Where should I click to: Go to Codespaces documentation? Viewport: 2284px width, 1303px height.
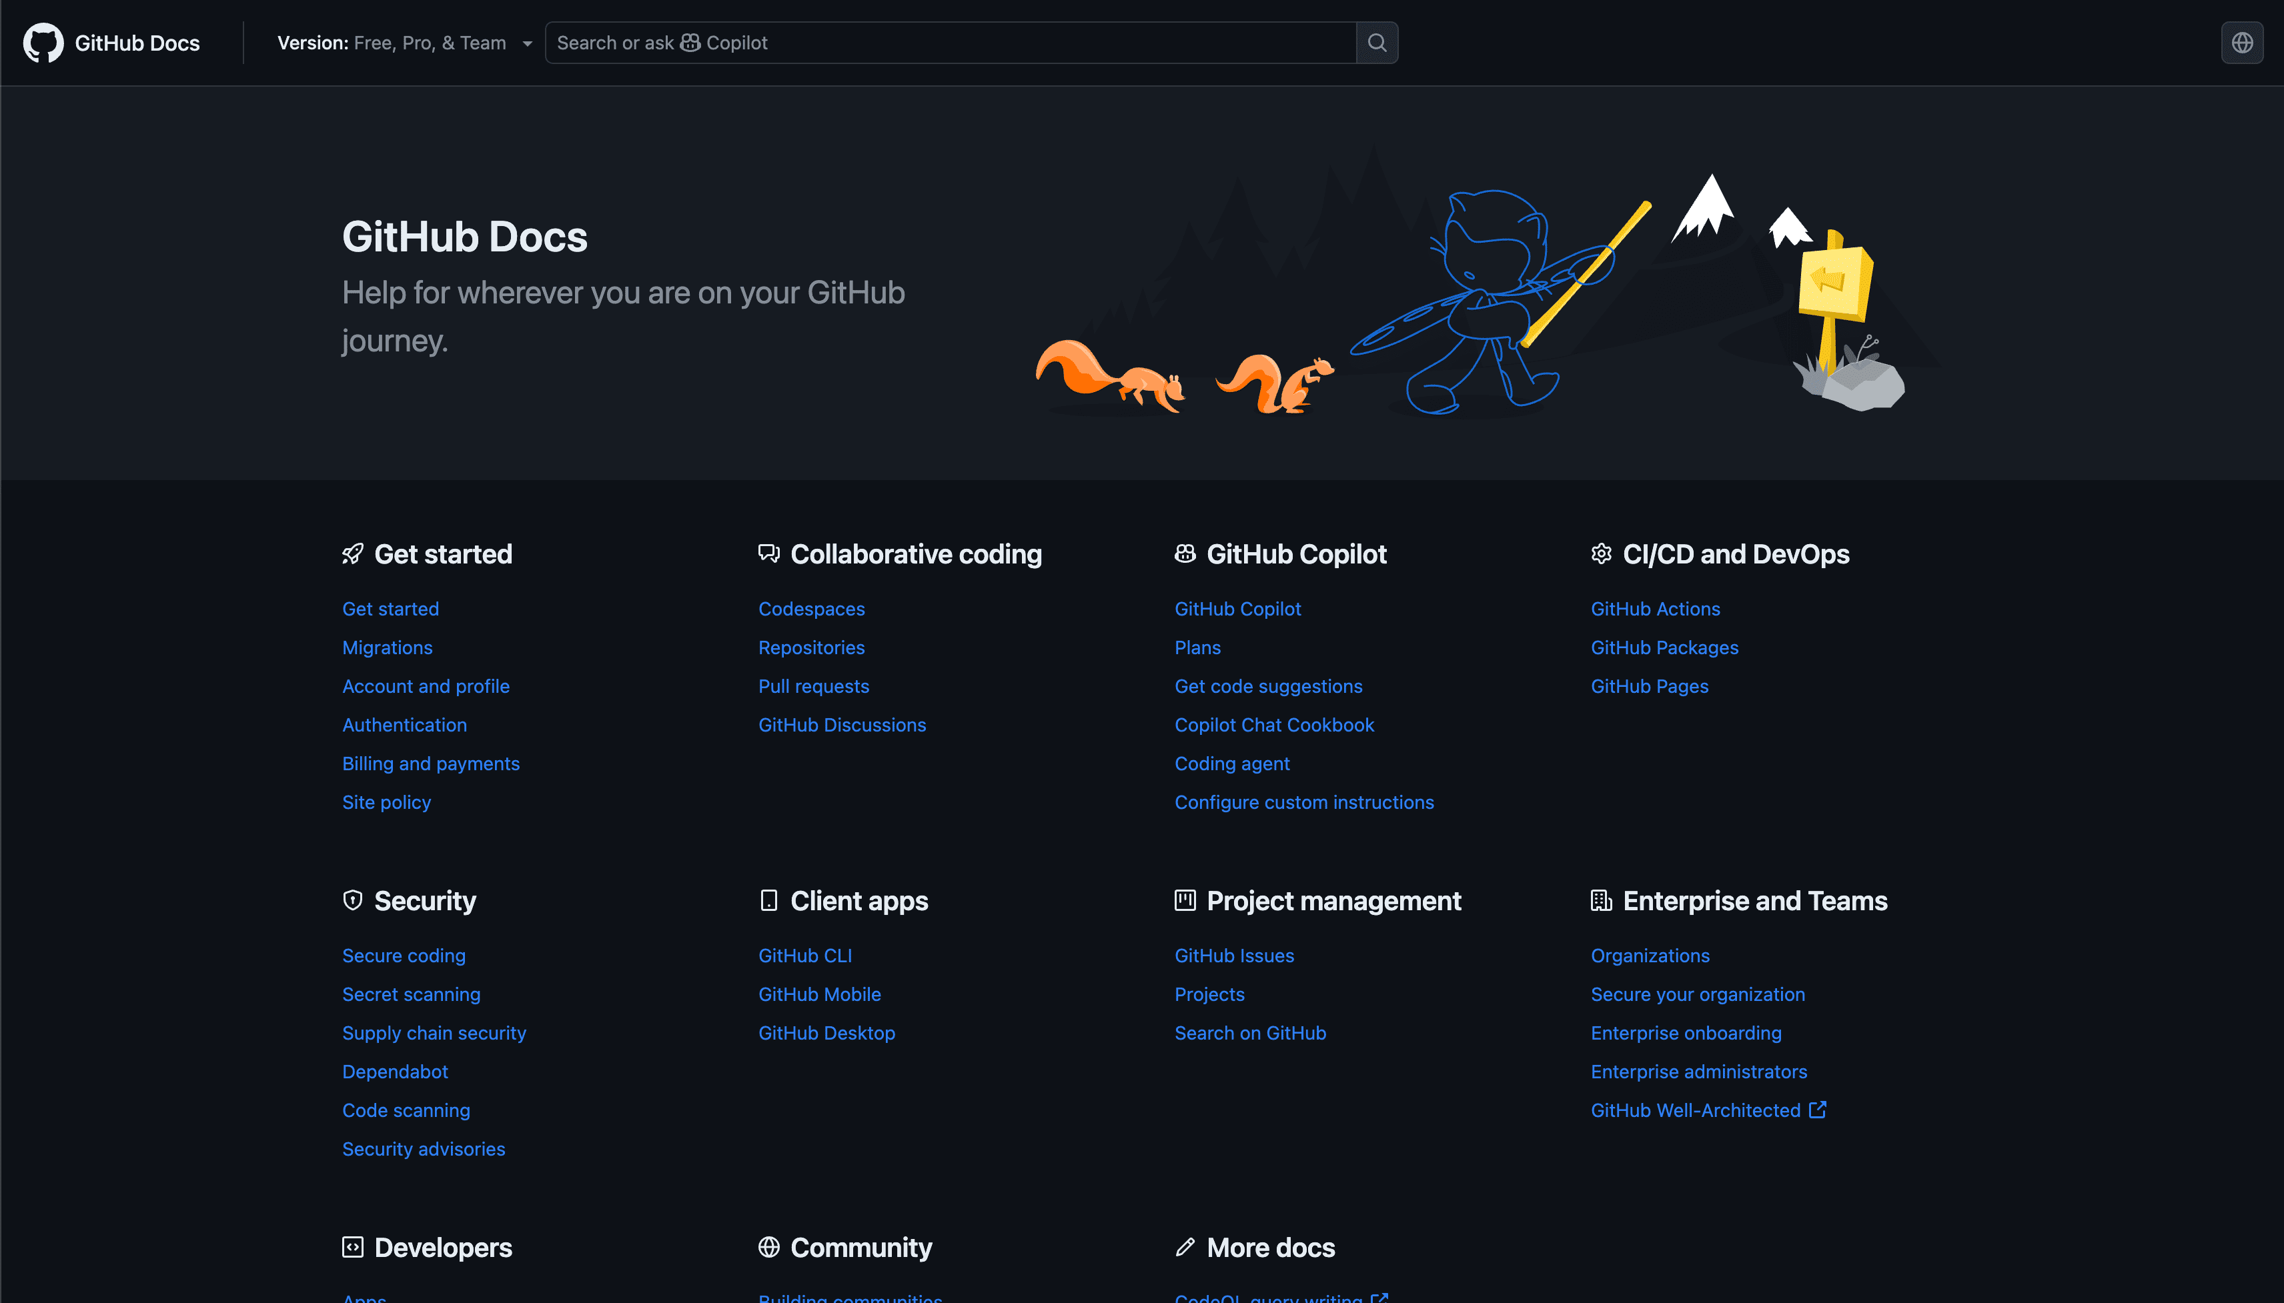coord(811,609)
